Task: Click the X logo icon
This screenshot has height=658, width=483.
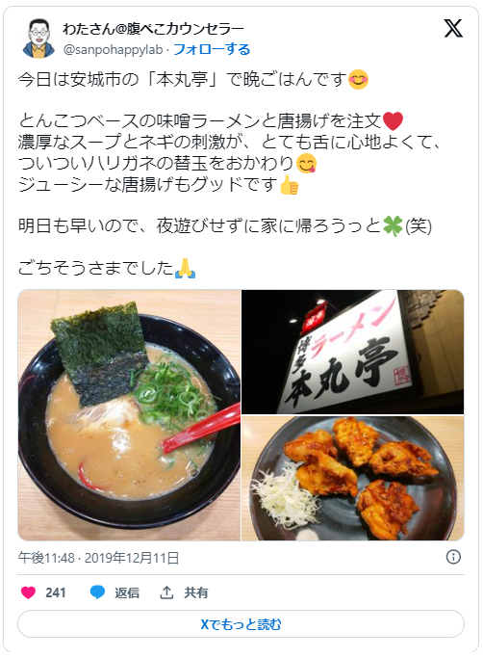Action: 453,29
